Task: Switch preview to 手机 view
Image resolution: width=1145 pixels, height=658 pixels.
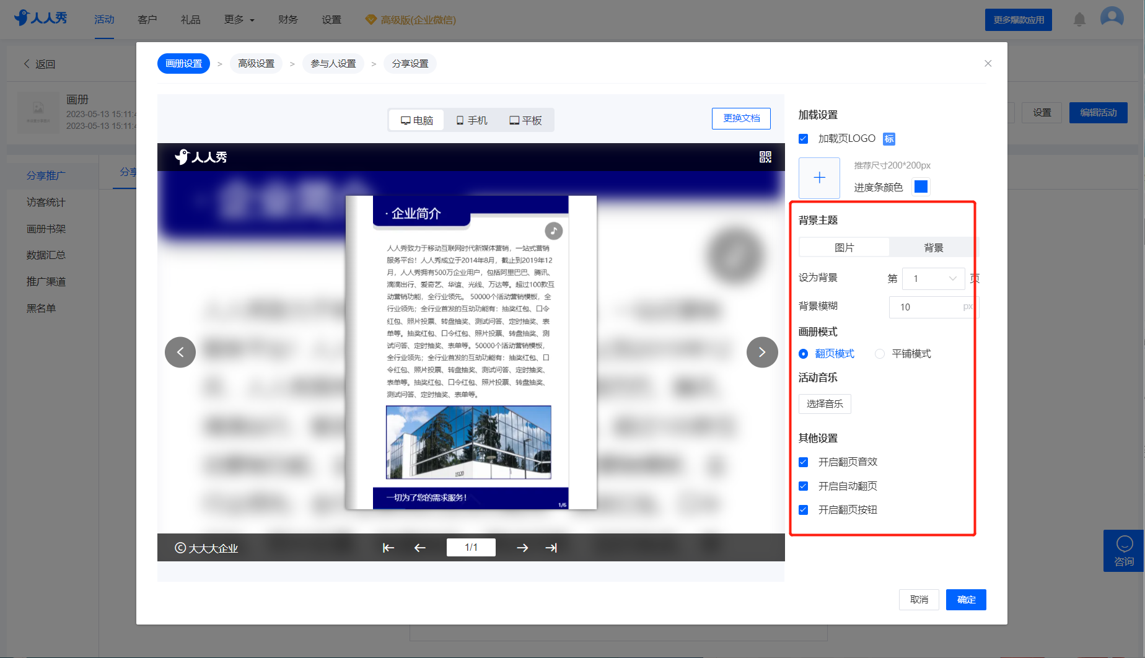Action: coord(472,120)
